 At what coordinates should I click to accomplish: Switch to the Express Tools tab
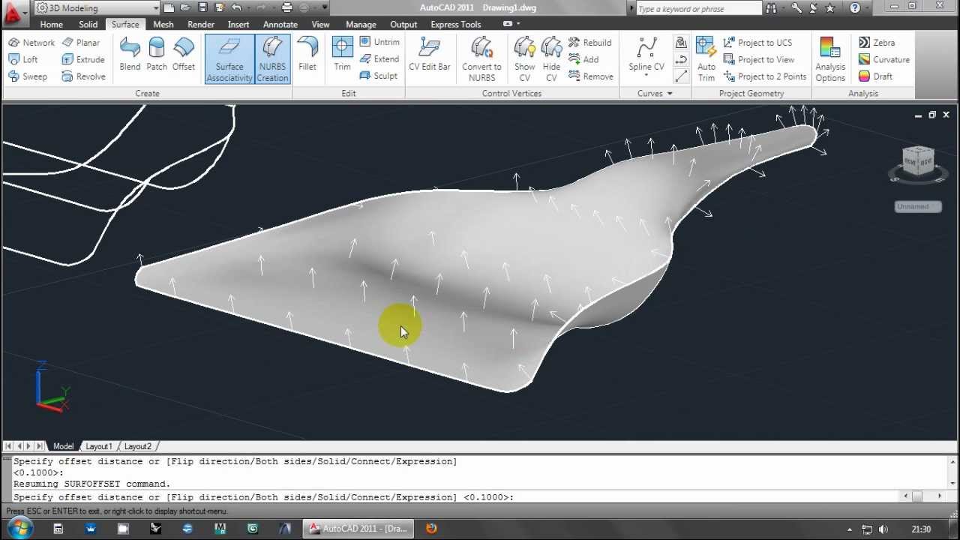coord(455,25)
